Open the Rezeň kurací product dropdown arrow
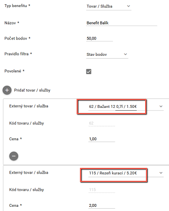The height and width of the screenshot is (211, 169). (x=161, y=173)
